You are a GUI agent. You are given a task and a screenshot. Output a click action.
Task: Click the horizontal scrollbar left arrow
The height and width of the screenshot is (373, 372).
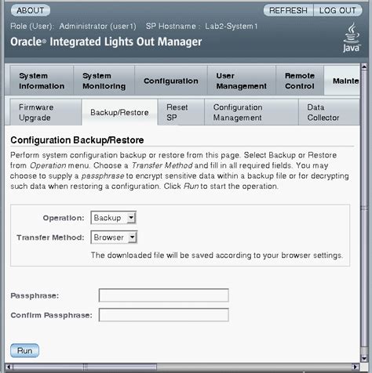pyautogui.click(x=9, y=367)
